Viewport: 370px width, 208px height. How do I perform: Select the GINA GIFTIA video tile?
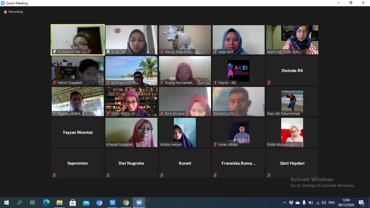click(x=131, y=101)
